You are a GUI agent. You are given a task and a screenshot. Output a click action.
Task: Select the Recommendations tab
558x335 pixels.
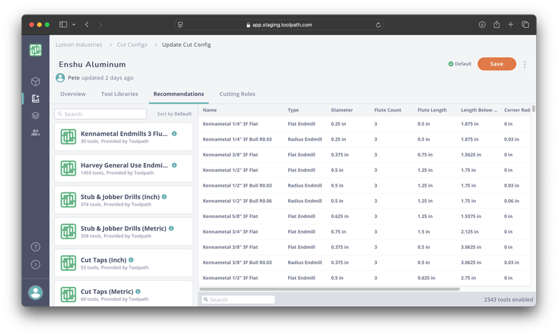pyautogui.click(x=179, y=94)
